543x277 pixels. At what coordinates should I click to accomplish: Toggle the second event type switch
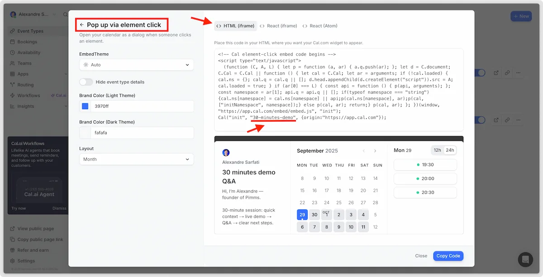481,120
